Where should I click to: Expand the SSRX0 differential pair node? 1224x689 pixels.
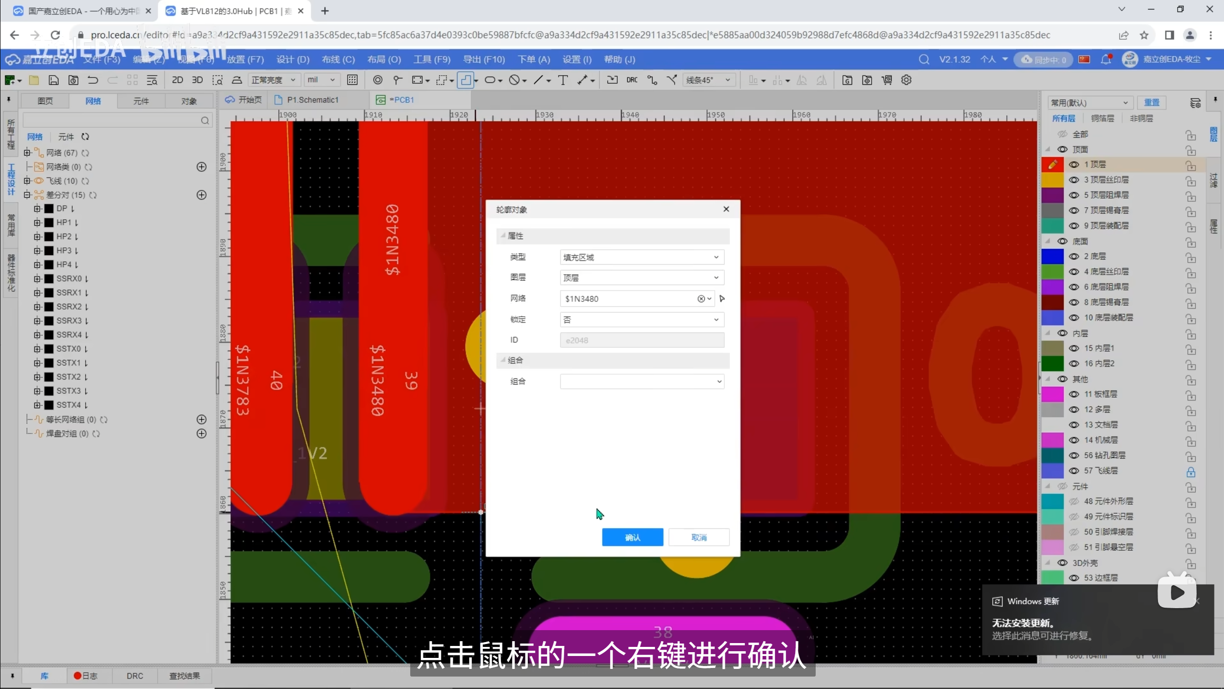pyautogui.click(x=37, y=278)
